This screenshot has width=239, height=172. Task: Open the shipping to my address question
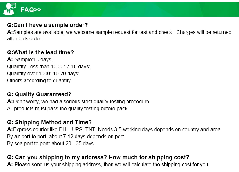98,157
